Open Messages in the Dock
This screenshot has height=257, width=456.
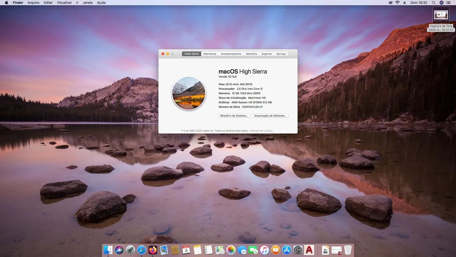click(x=242, y=250)
